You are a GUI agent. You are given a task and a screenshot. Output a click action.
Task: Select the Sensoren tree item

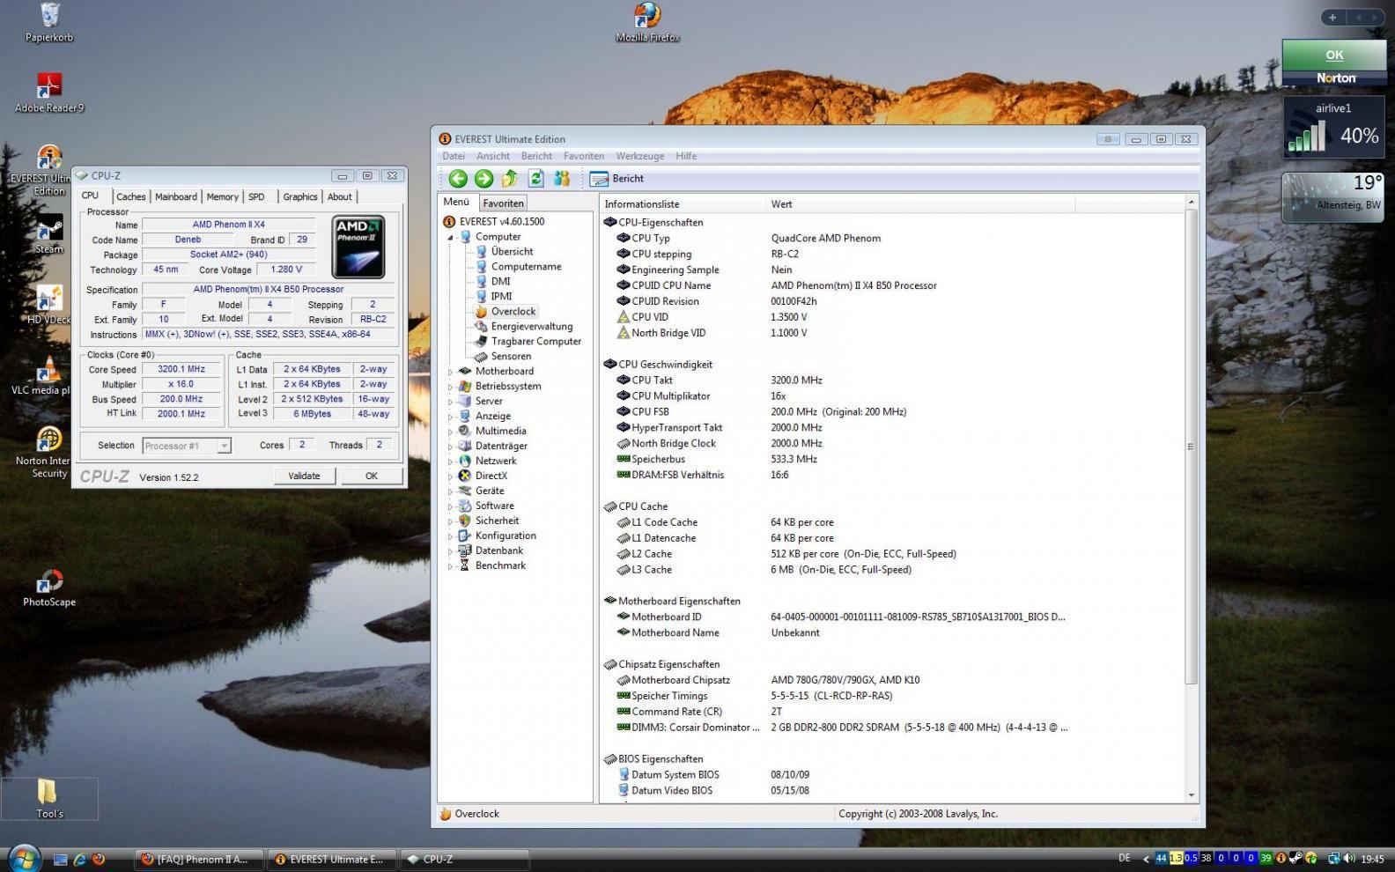click(511, 357)
